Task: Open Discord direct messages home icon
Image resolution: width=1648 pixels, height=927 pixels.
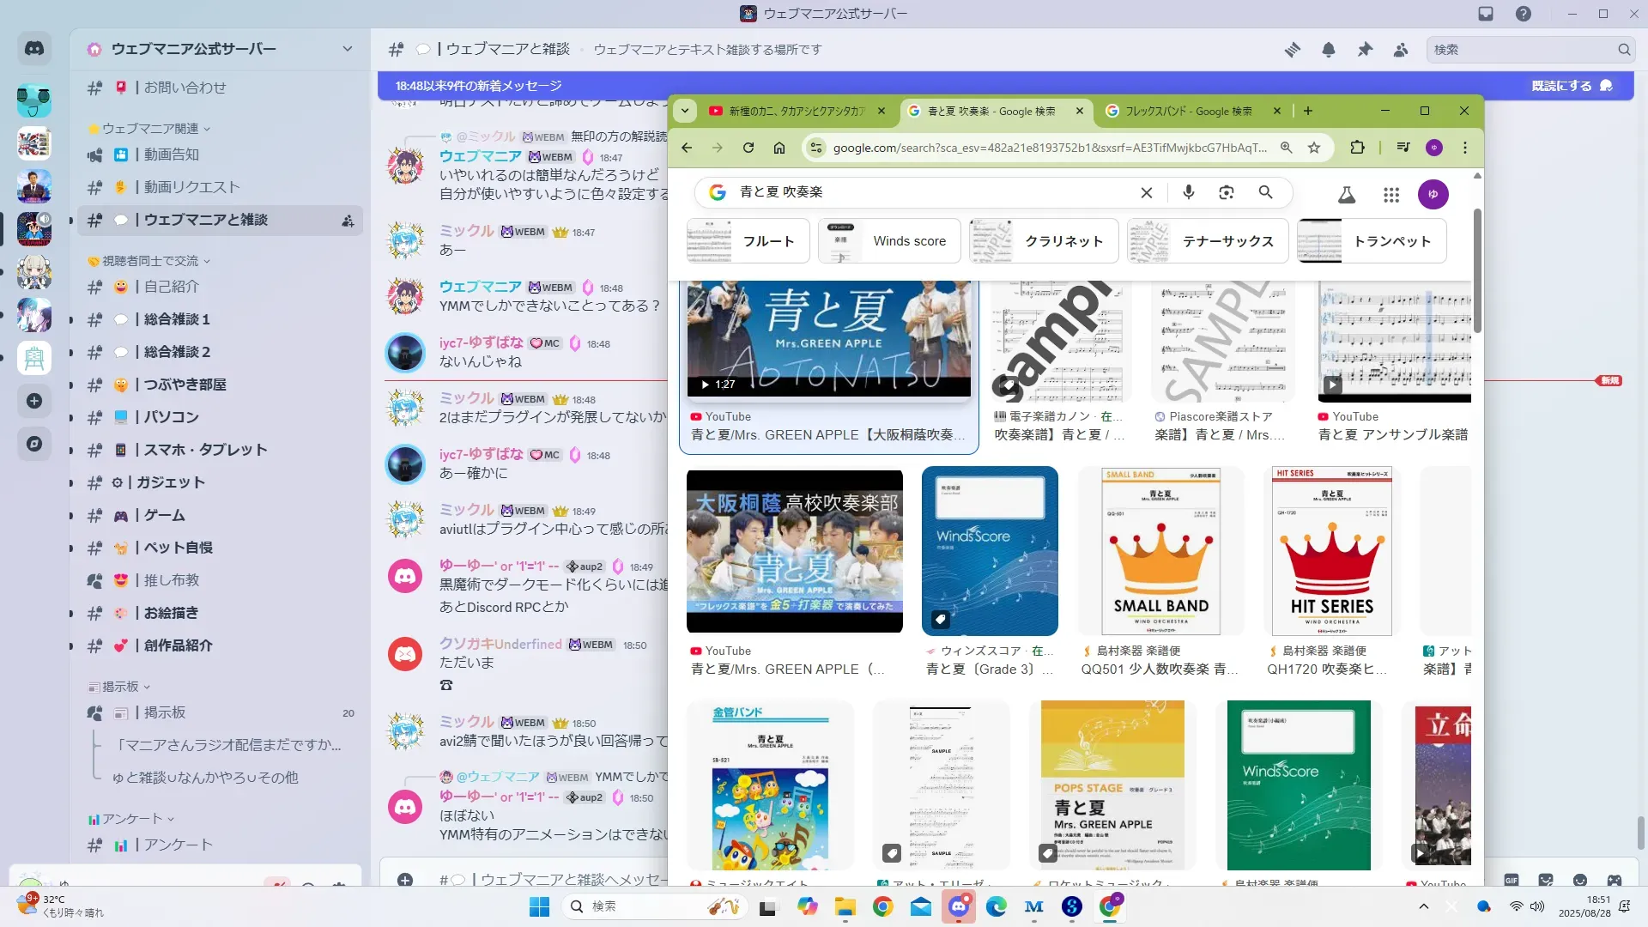Action: point(34,49)
